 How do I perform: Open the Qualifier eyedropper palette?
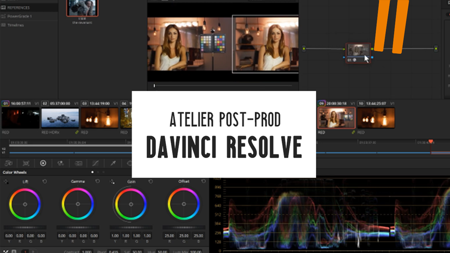[114, 163]
